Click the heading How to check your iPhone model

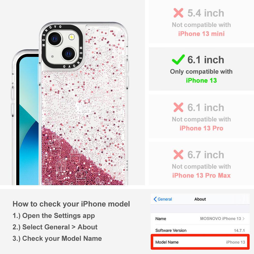pyautogui.click(x=71, y=204)
